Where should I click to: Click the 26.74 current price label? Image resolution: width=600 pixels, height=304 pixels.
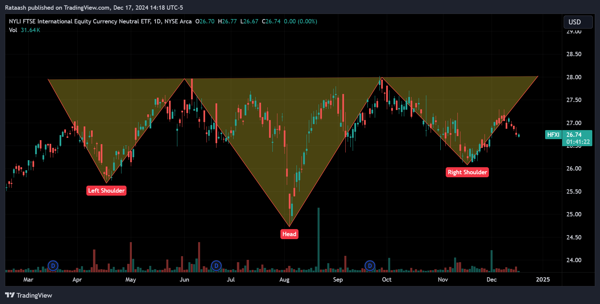(x=574, y=135)
